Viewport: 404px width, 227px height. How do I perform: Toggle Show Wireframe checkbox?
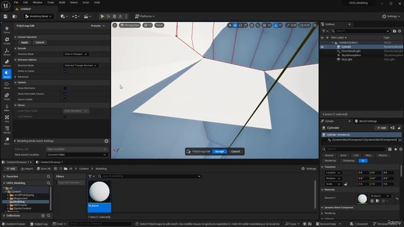[65, 88]
